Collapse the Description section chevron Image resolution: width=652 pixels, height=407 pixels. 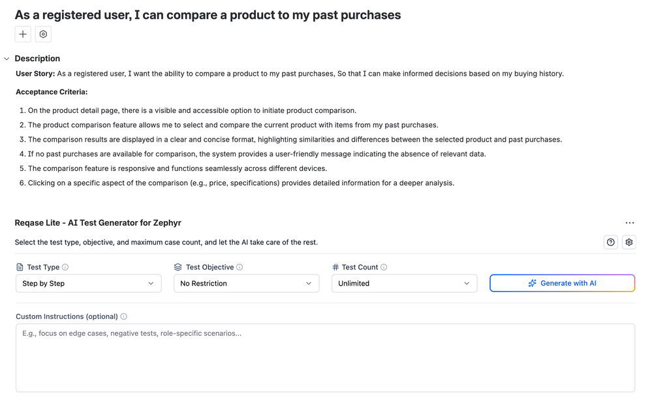[x=7, y=59]
